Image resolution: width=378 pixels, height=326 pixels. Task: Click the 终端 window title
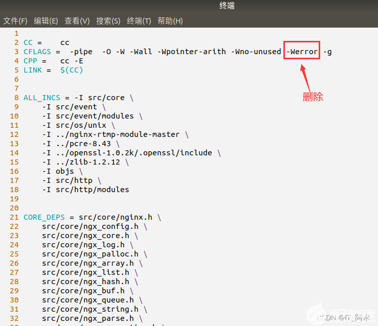227,5
